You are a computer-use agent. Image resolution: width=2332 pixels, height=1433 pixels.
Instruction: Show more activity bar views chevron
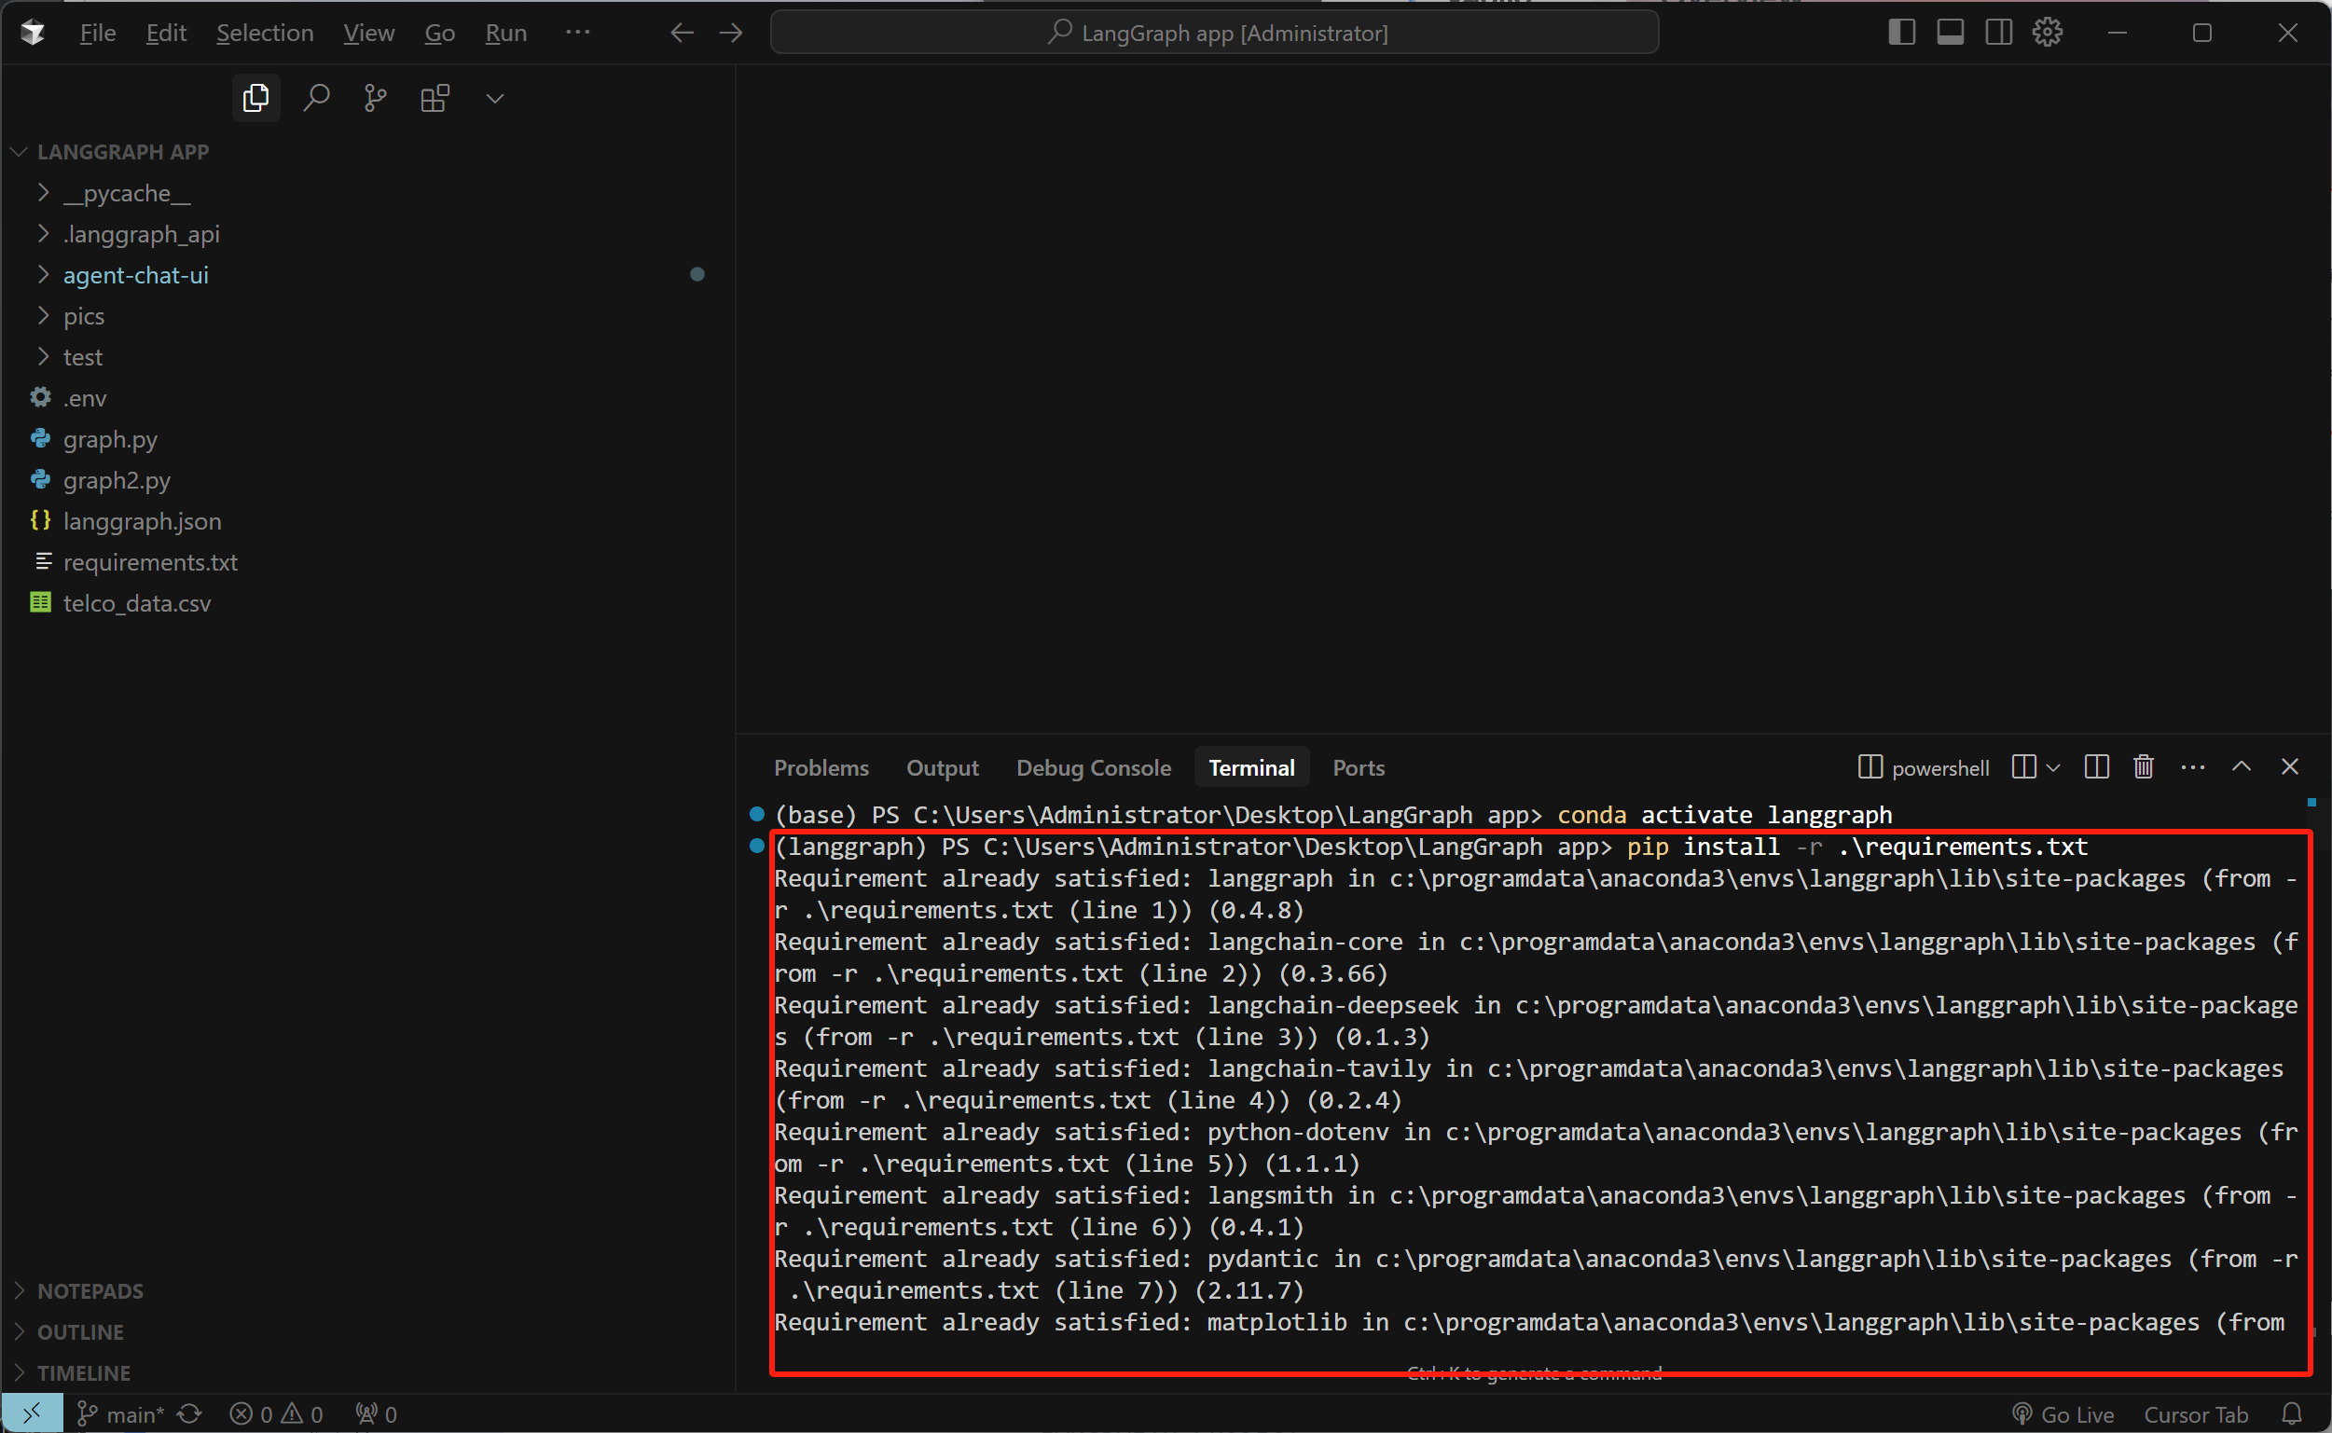494,99
